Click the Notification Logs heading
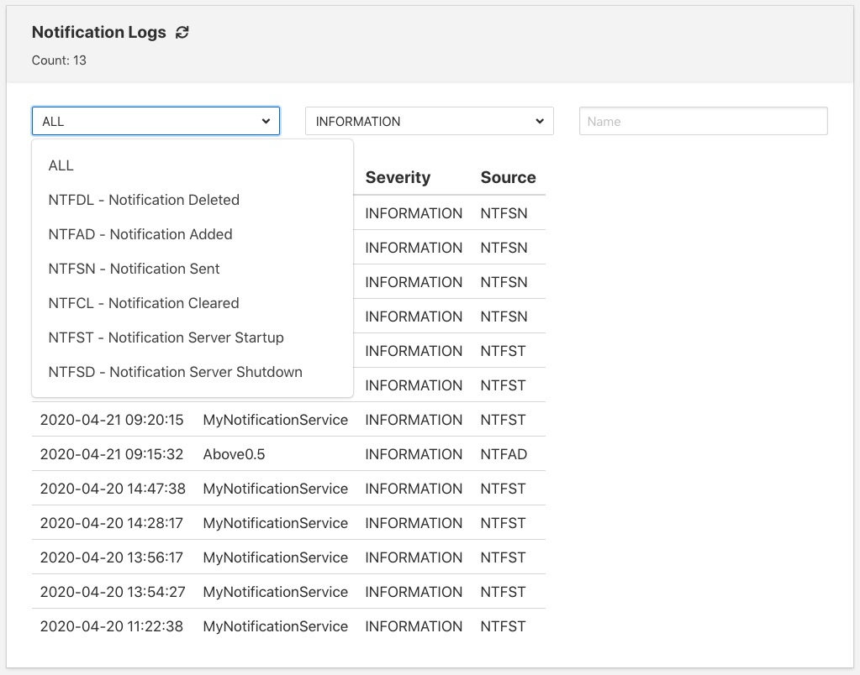860x675 pixels. 98,32
